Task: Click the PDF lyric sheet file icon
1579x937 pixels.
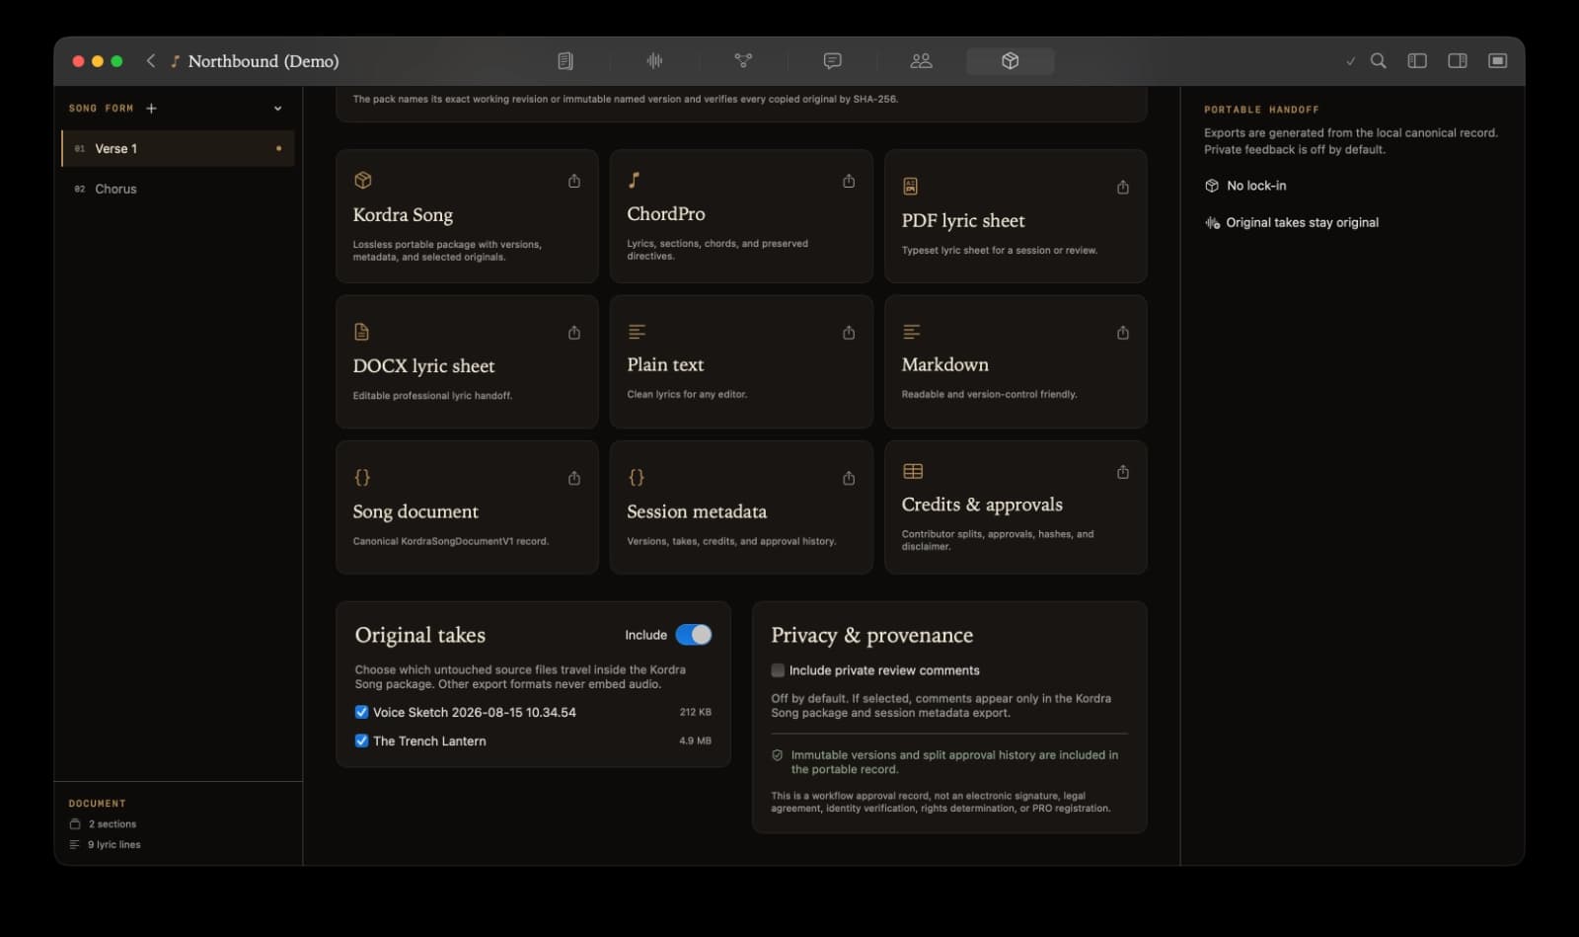Action: coord(910,186)
